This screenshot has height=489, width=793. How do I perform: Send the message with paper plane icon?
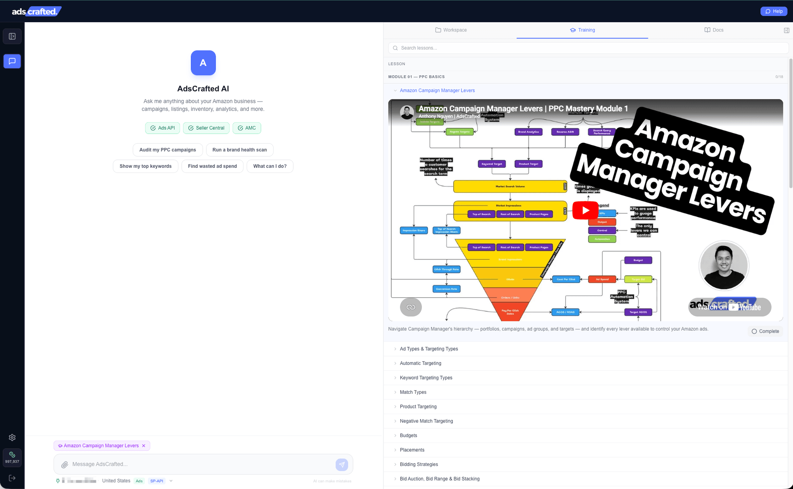[342, 464]
